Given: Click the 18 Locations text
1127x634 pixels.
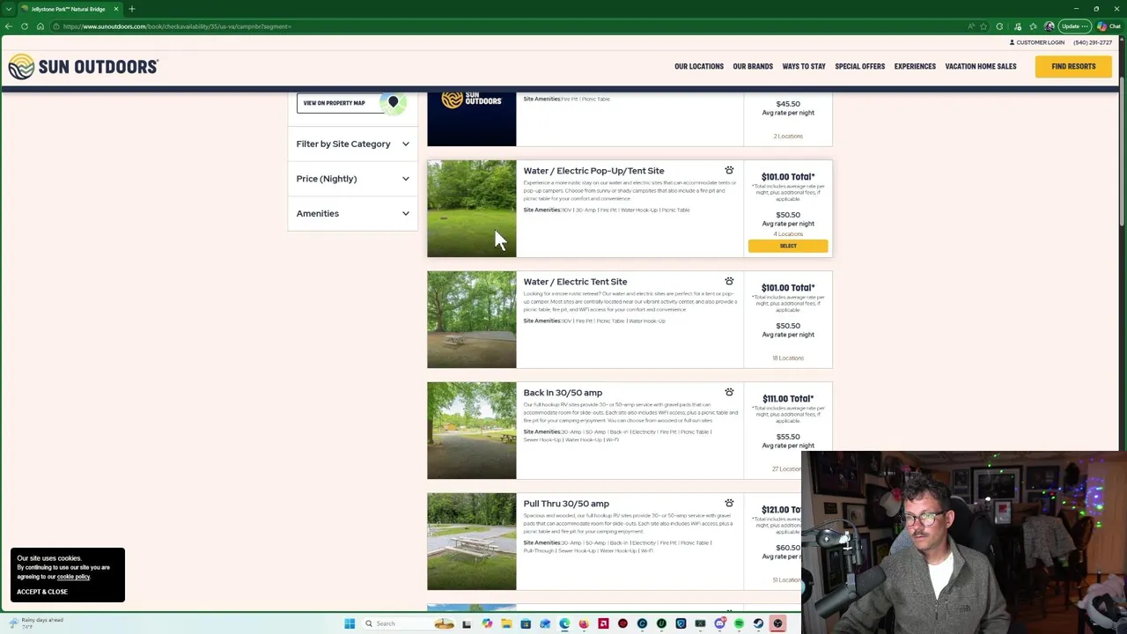Looking at the screenshot, I should [788, 358].
